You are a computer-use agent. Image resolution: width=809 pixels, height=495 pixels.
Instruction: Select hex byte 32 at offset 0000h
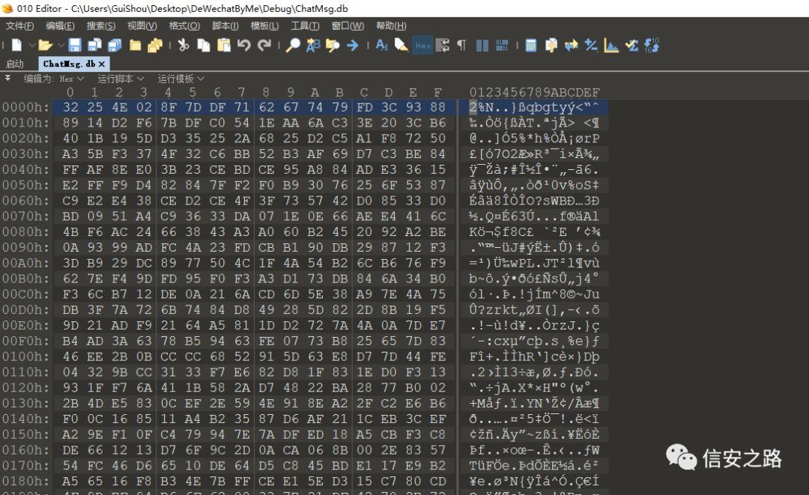[x=70, y=107]
